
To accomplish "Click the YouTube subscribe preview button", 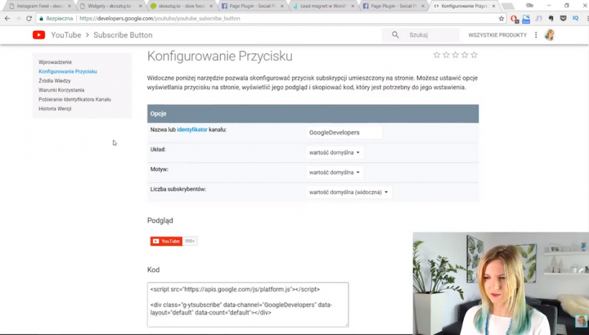I will [x=166, y=241].
